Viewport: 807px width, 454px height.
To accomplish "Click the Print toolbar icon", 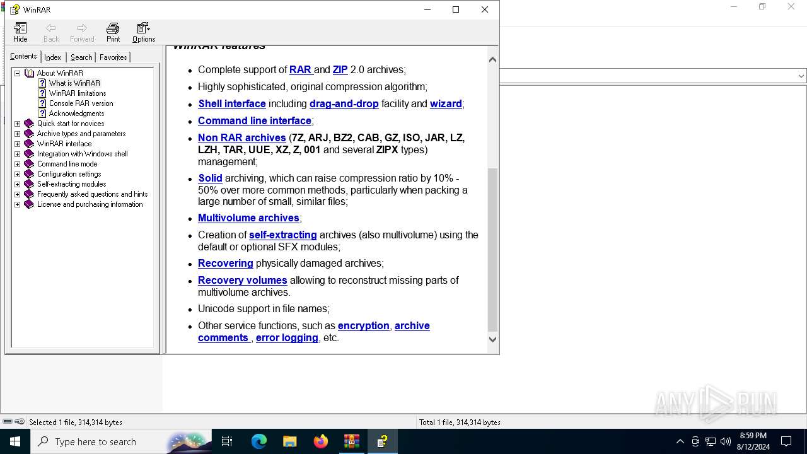I will (x=113, y=32).
